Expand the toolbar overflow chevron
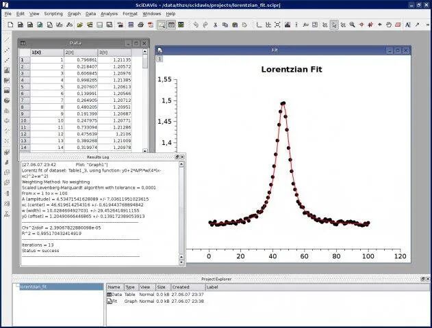Viewport: 432px width, 328px height. click(428, 25)
